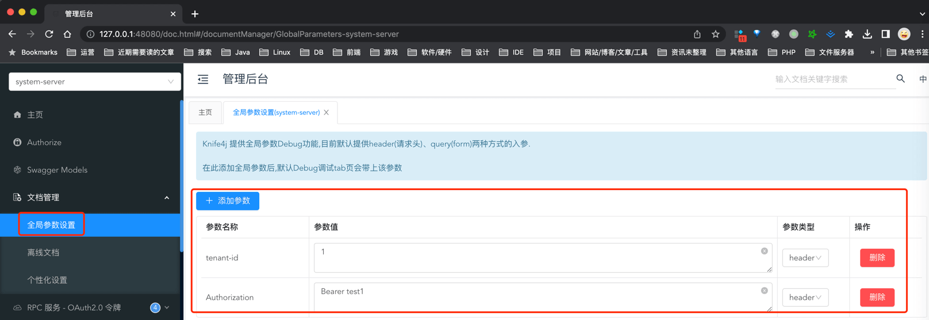
Task: Clear the Authorization value with the clear icon
Action: tap(764, 291)
